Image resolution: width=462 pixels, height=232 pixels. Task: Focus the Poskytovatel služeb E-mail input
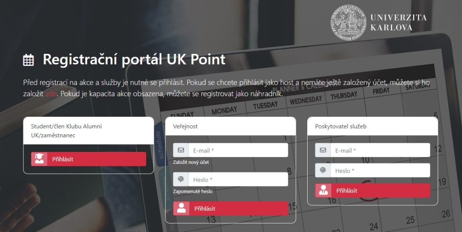click(380, 151)
